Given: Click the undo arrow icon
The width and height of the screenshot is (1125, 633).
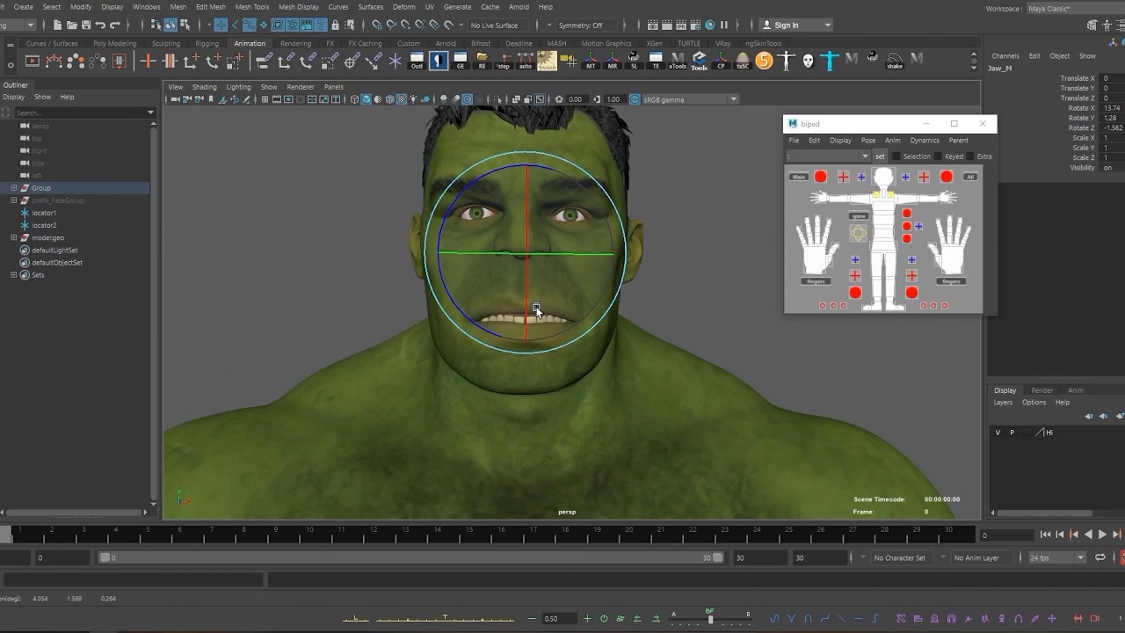Looking at the screenshot, I should coord(100,25).
